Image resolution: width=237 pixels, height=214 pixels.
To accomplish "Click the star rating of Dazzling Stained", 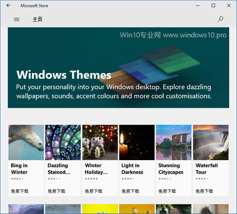I will [x=54, y=179].
